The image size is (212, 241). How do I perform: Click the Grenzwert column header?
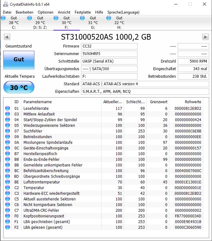[x=158, y=102]
